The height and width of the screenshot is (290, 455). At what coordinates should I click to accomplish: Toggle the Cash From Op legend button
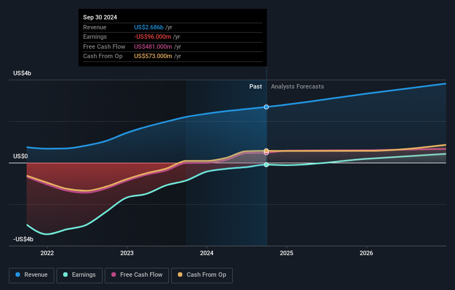coord(202,275)
